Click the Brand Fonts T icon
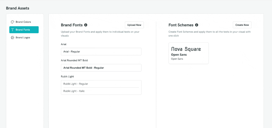 (12, 30)
